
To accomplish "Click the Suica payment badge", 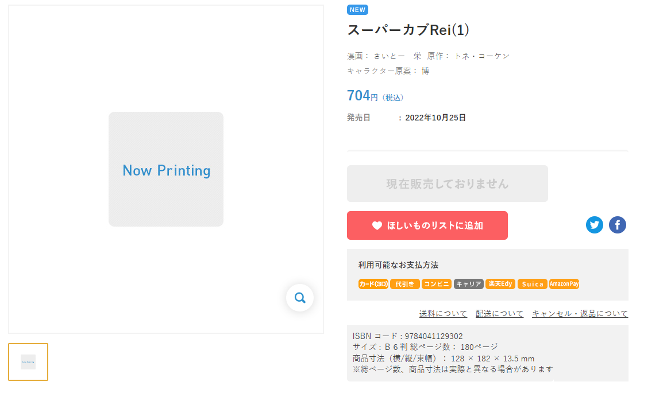I will (533, 284).
